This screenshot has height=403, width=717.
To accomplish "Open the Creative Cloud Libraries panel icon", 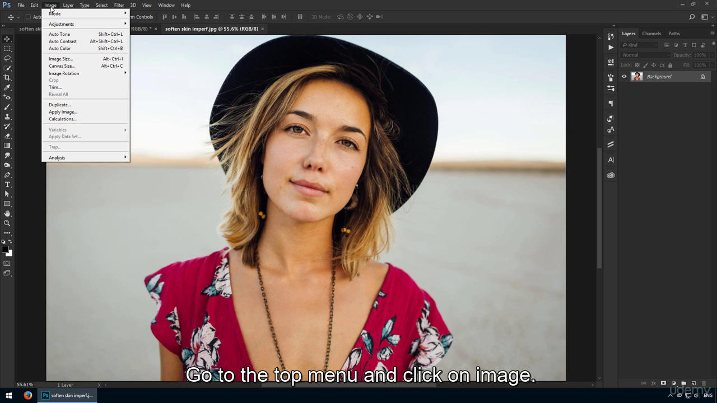I will pyautogui.click(x=611, y=175).
